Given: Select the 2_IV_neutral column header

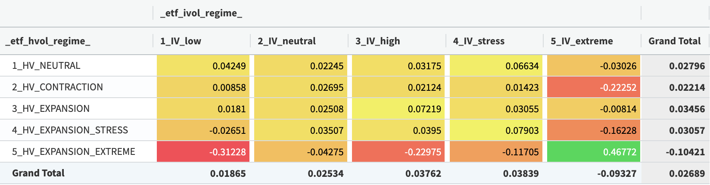Looking at the screenshot, I should coord(286,41).
